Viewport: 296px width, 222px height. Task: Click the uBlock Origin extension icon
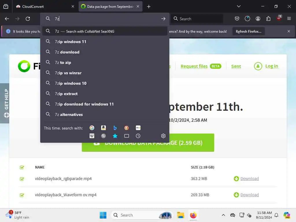[279, 18]
